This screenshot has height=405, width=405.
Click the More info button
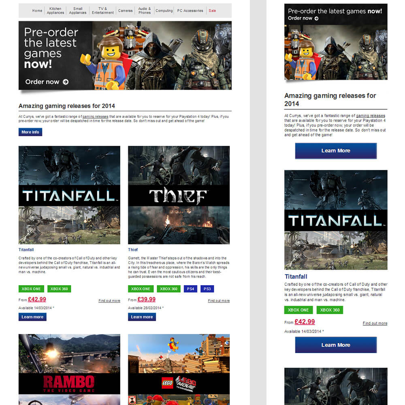(30, 132)
